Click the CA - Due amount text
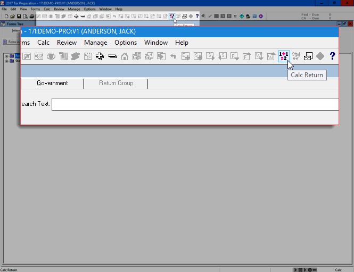354x272 pixels. pyautogui.click(x=316, y=18)
